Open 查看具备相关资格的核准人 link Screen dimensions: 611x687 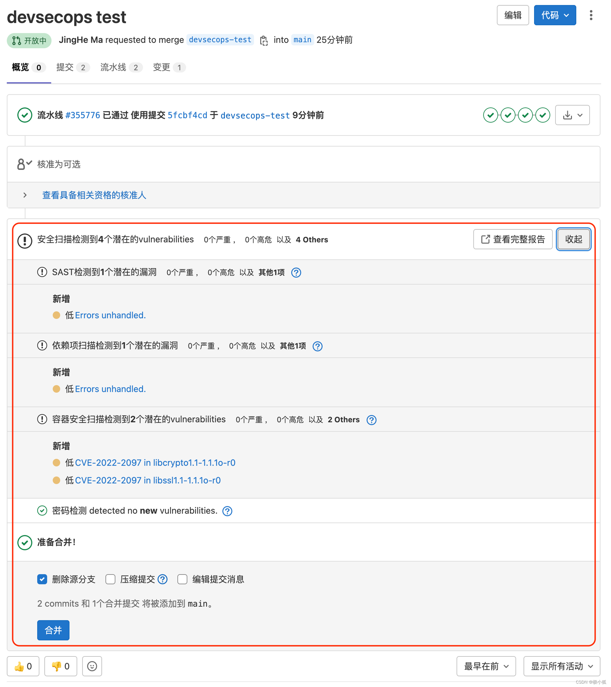coord(94,195)
